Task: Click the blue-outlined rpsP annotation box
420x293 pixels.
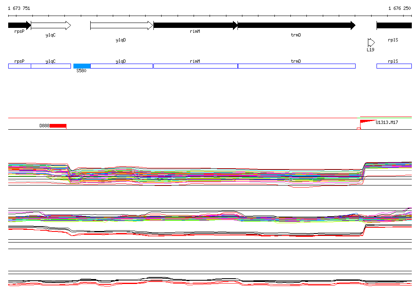Action: pyautogui.click(x=19, y=66)
